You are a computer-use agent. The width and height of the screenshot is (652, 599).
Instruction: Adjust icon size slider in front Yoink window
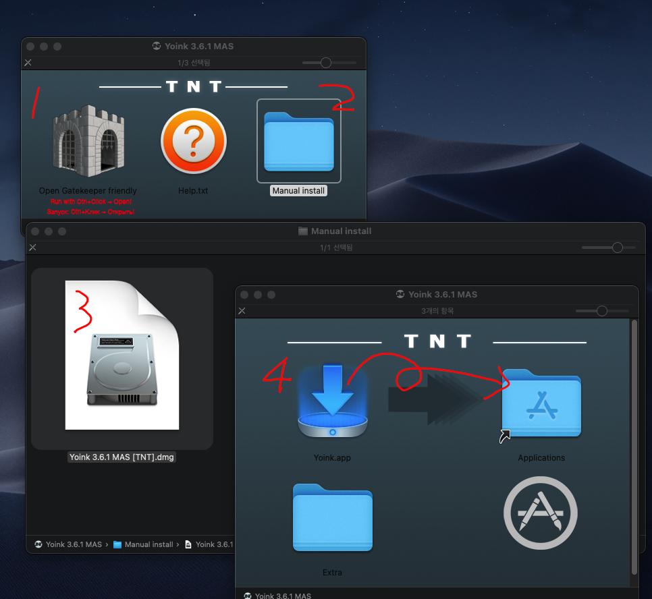601,311
